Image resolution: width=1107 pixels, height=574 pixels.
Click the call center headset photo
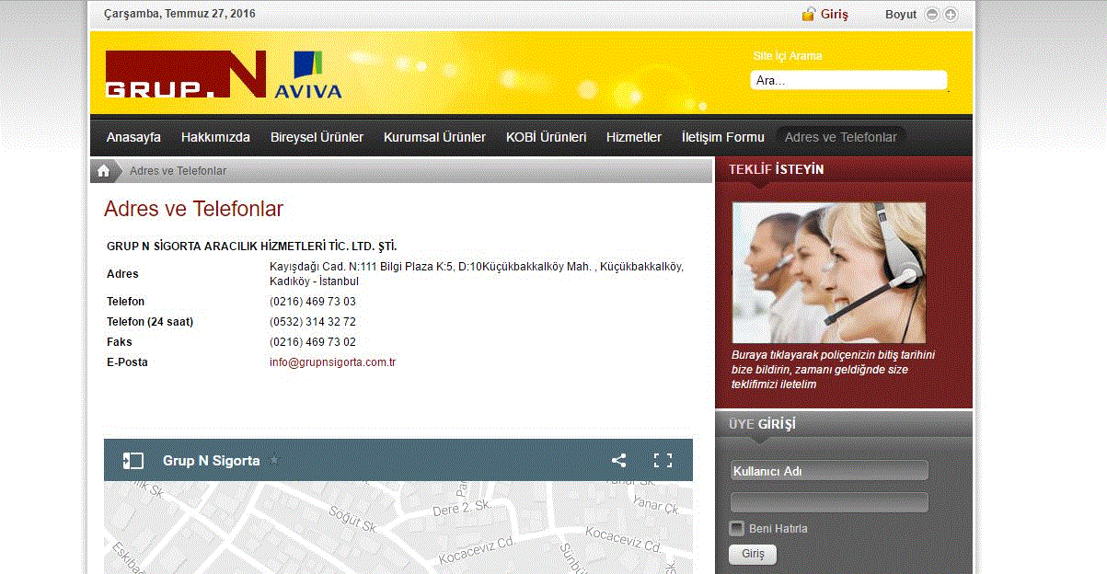tap(829, 273)
